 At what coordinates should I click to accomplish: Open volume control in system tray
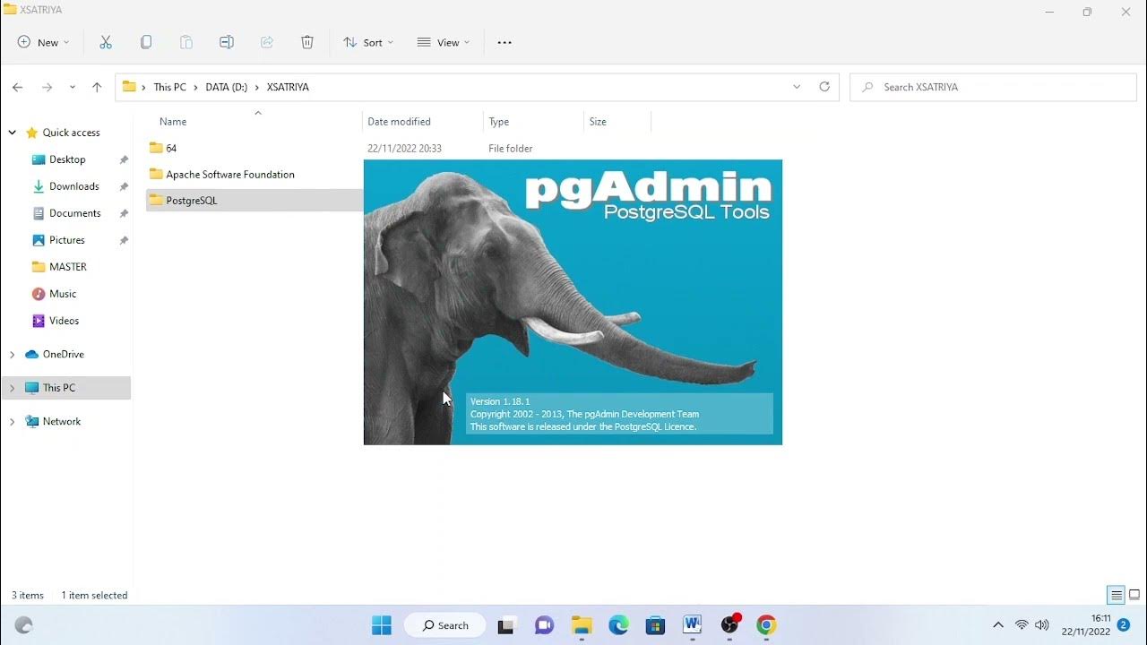(1041, 625)
